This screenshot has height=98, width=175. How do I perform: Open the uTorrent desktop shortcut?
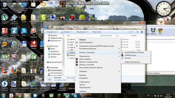tap(5, 18)
